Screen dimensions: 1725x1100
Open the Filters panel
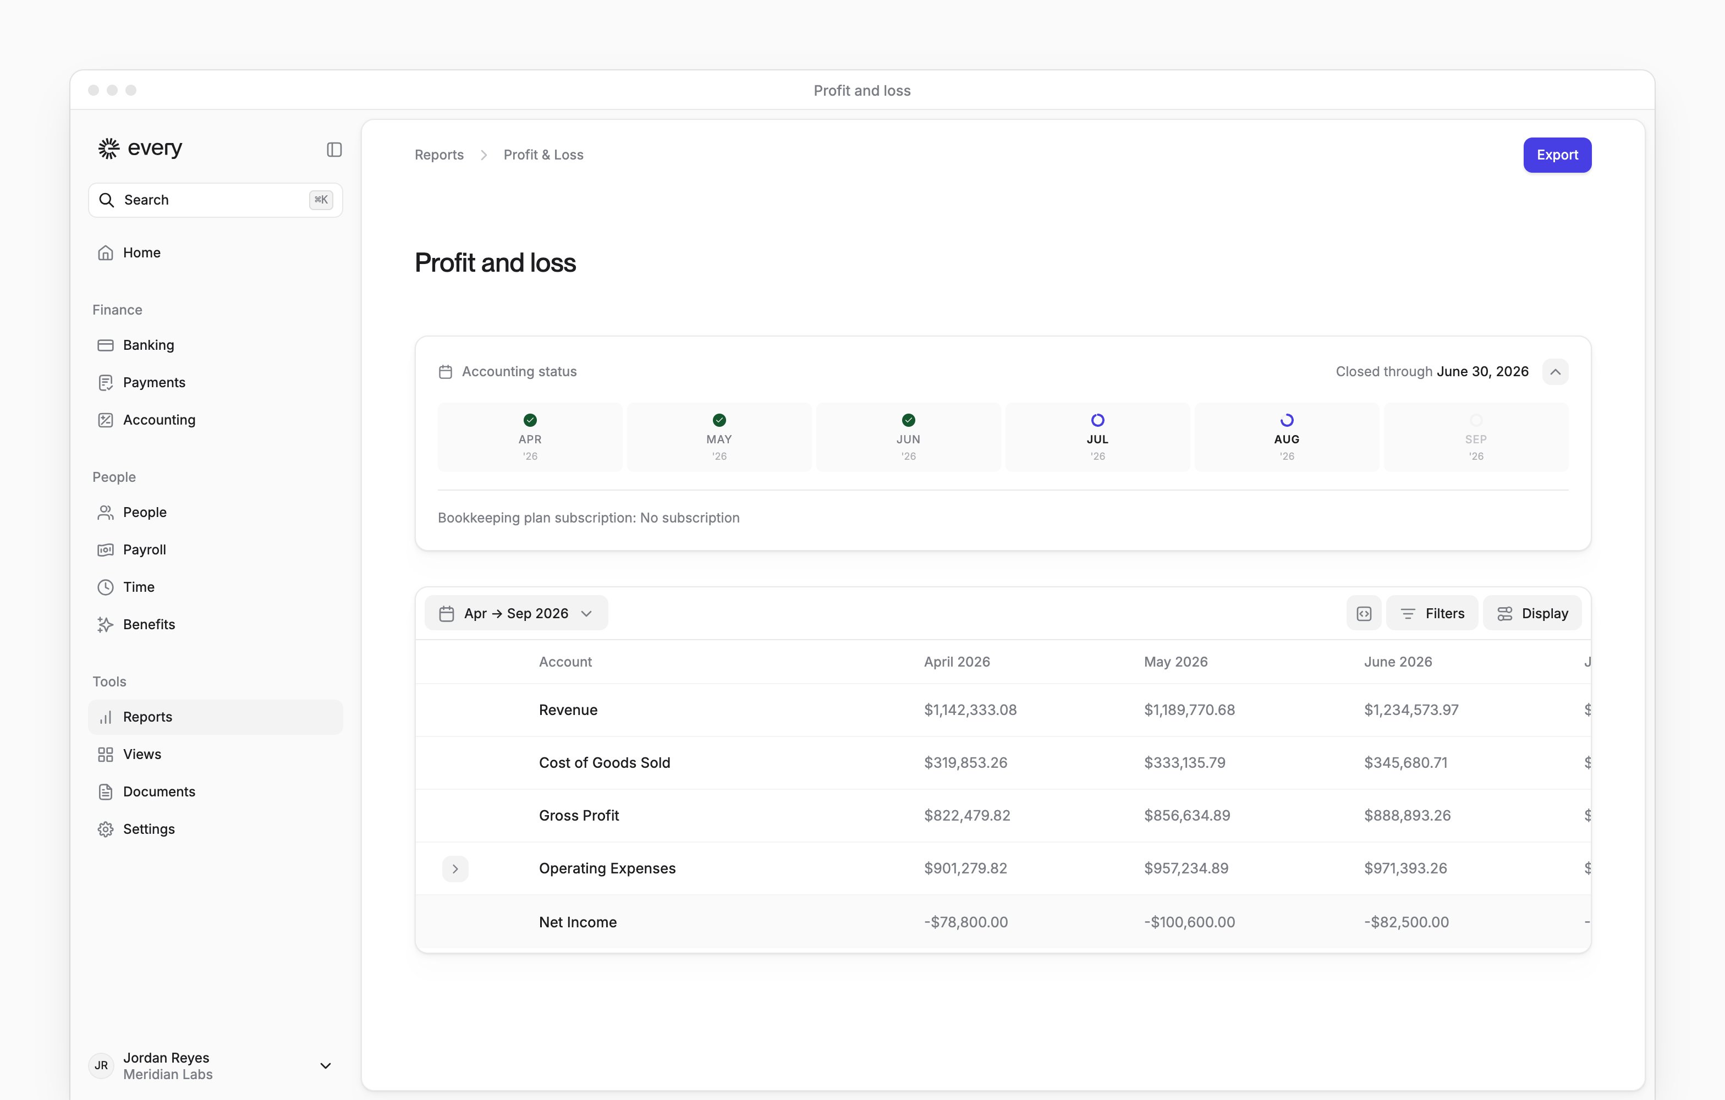[1431, 613]
